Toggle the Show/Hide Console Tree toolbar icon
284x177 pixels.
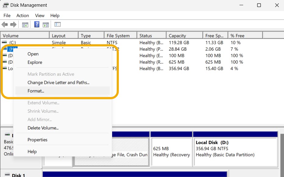pyautogui.click(x=25, y=24)
